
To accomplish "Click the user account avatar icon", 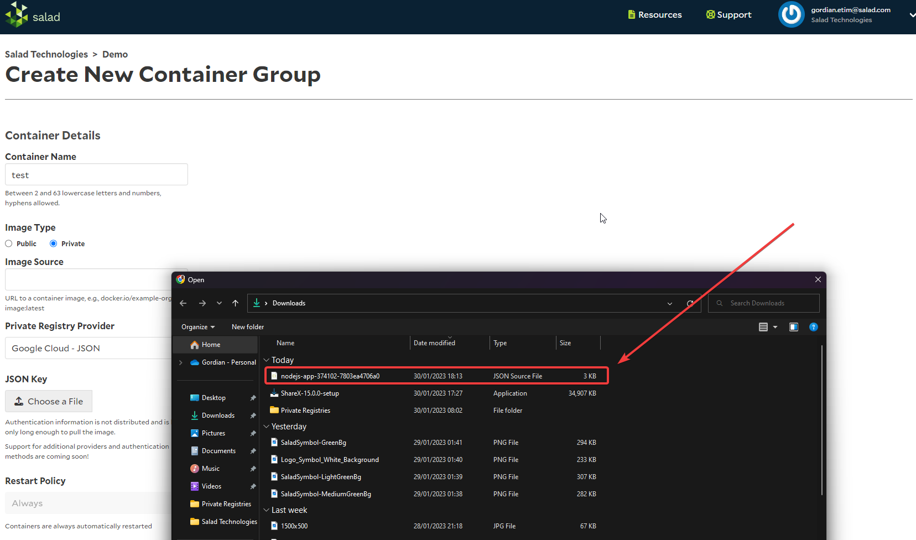I will [x=791, y=15].
